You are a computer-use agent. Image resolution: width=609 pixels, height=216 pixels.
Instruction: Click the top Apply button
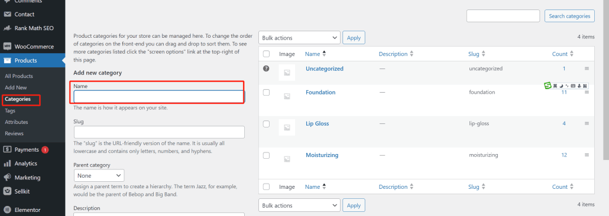coord(354,38)
